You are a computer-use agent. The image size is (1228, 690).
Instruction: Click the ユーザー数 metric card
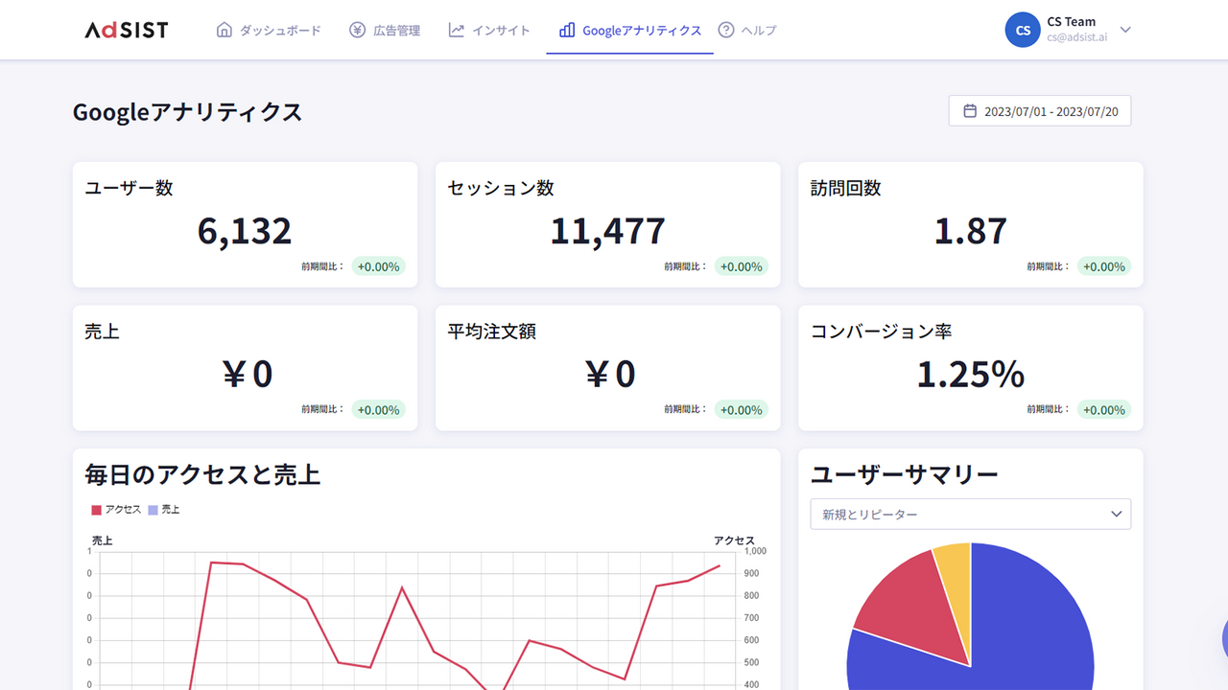[245, 224]
